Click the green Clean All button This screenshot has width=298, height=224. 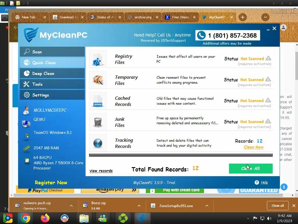click(251, 169)
